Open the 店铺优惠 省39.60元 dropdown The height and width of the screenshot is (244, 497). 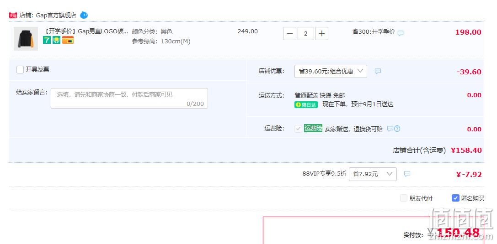[331, 72]
